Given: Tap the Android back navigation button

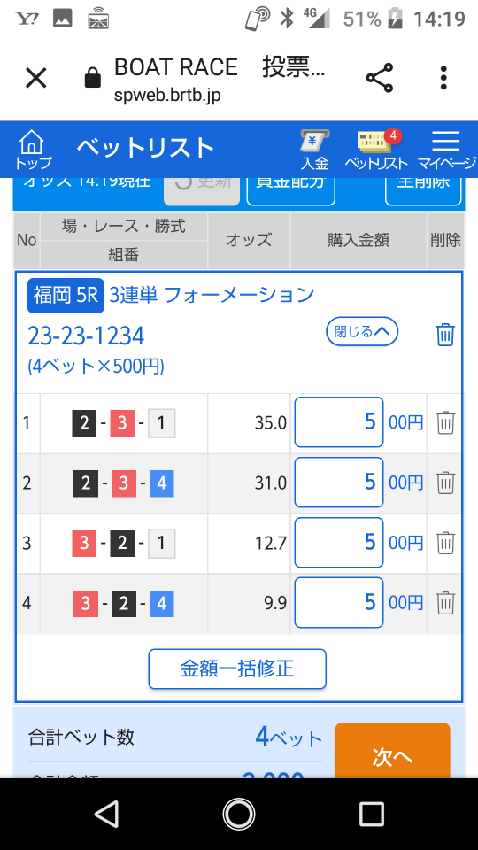Looking at the screenshot, I should point(107,814).
